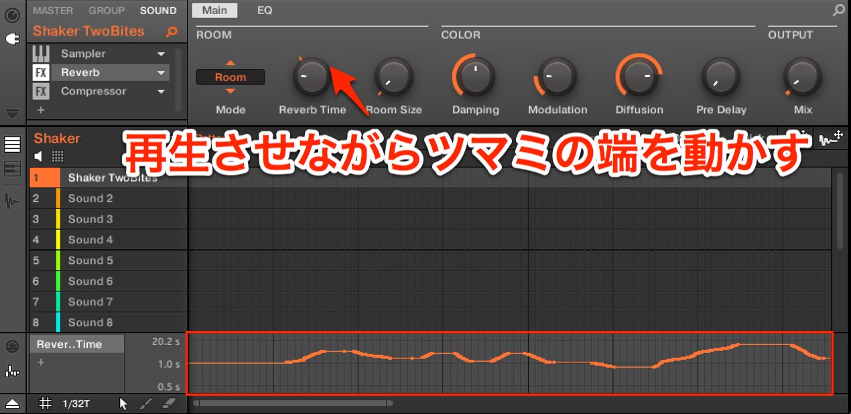Open the EQ parameter page
The width and height of the screenshot is (851, 414).
click(x=265, y=11)
